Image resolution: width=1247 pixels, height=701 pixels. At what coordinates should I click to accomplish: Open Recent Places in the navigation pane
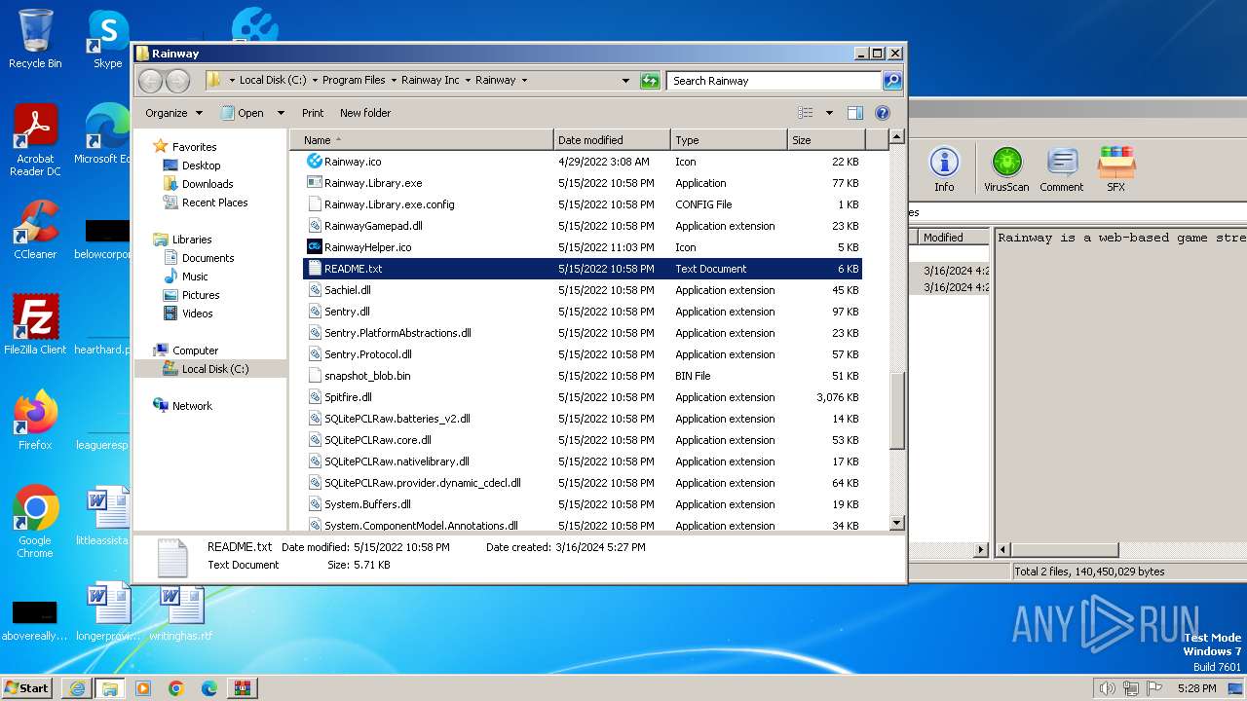click(x=214, y=203)
